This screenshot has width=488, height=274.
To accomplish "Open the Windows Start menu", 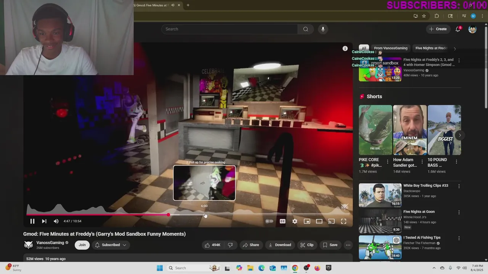I will pyautogui.click(x=160, y=268).
